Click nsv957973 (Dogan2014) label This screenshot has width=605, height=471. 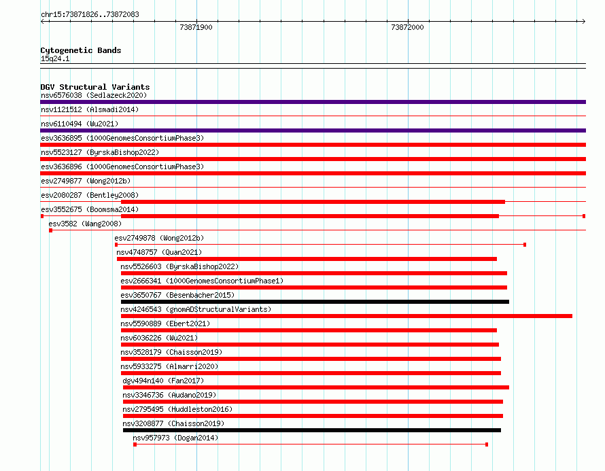175,438
